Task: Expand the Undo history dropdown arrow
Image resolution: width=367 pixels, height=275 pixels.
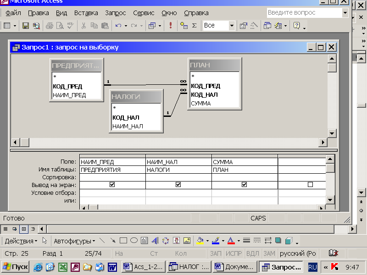Action: tap(126, 26)
